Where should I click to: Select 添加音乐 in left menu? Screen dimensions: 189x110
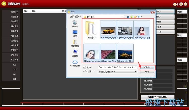14,17
